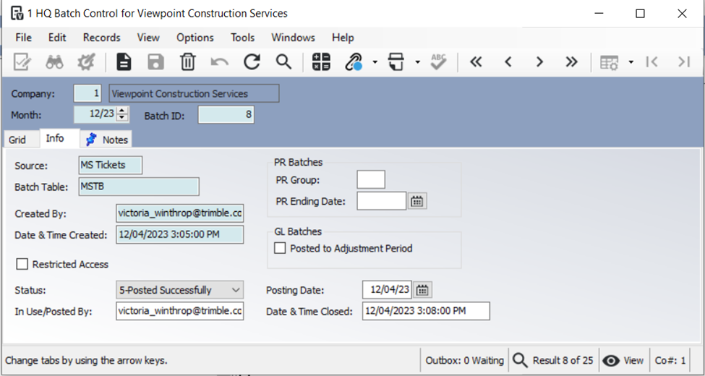Click the Batch ID field

click(226, 114)
